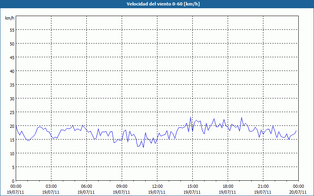
Task: Click the '19/07/11' date under '09:00'
Action: (x=122, y=192)
